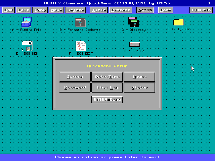Select the DOS_MEM computer icon

(27, 46)
